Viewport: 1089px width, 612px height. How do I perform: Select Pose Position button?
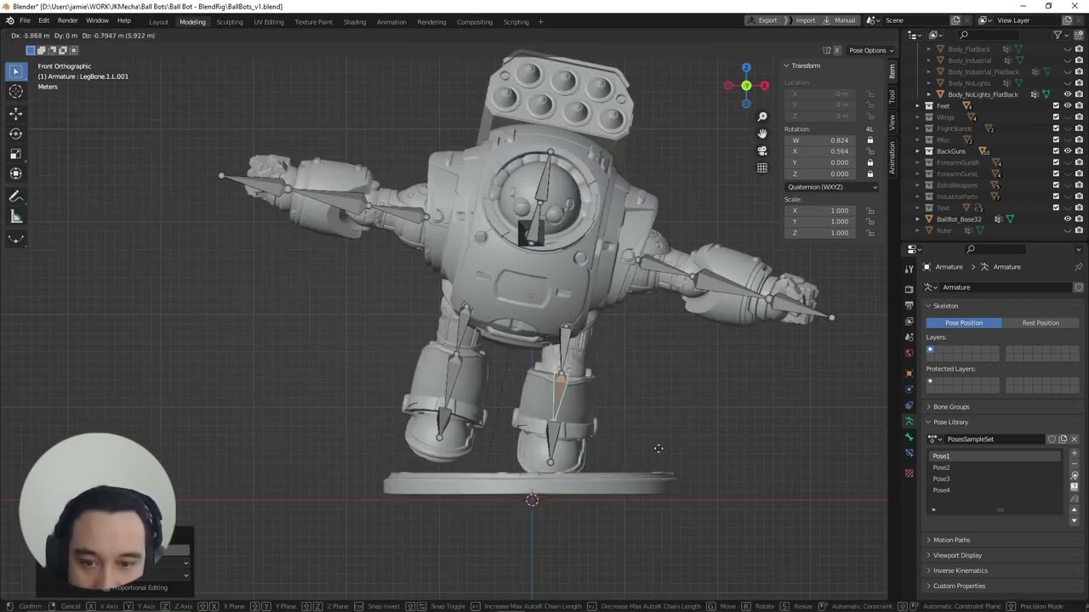point(963,323)
